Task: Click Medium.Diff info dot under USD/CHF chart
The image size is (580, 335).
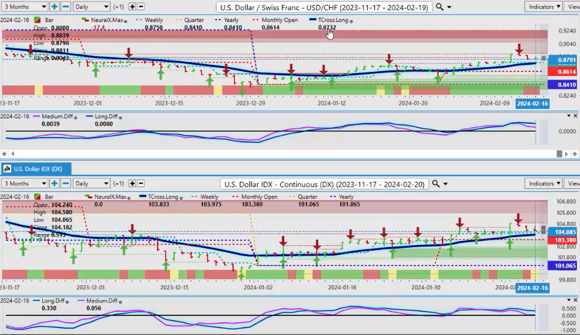Action: click(76, 118)
